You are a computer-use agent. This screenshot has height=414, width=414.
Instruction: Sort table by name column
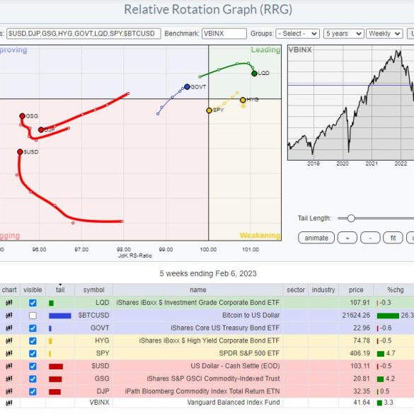pos(197,290)
